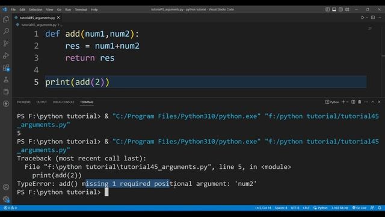385x217 pixels.
Task: Switch to the Problems panel tab
Action: click(24, 102)
